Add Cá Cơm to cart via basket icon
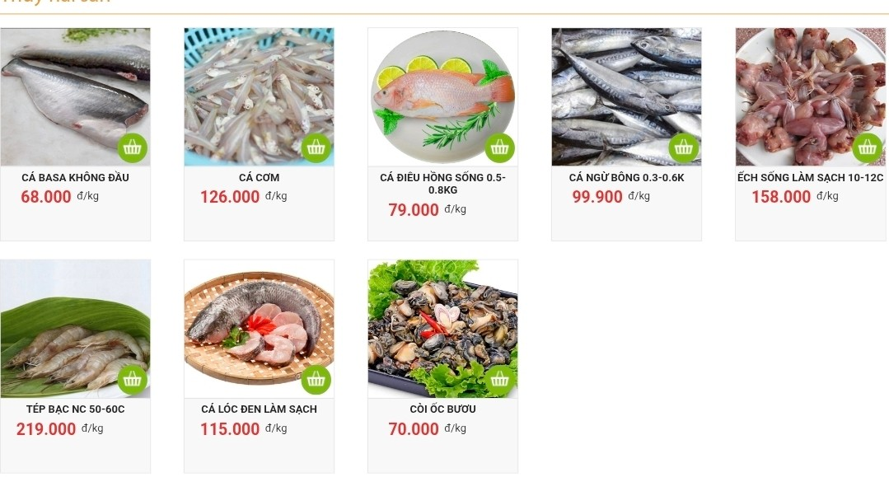889x477 pixels. [x=316, y=148]
